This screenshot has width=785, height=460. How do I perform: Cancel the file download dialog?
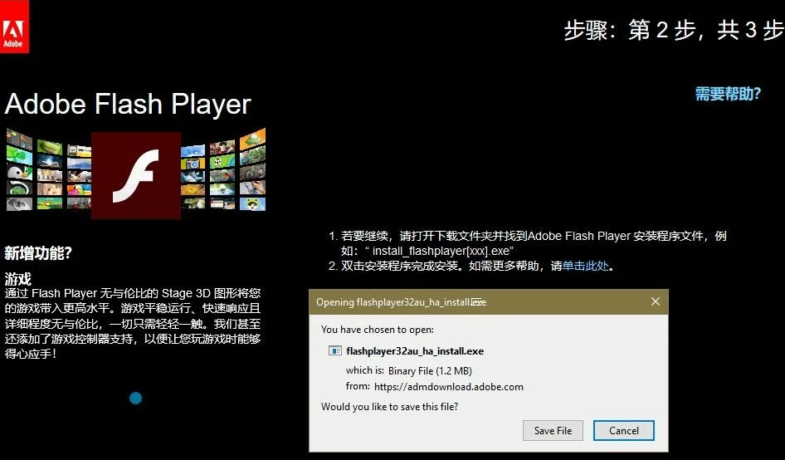point(624,430)
